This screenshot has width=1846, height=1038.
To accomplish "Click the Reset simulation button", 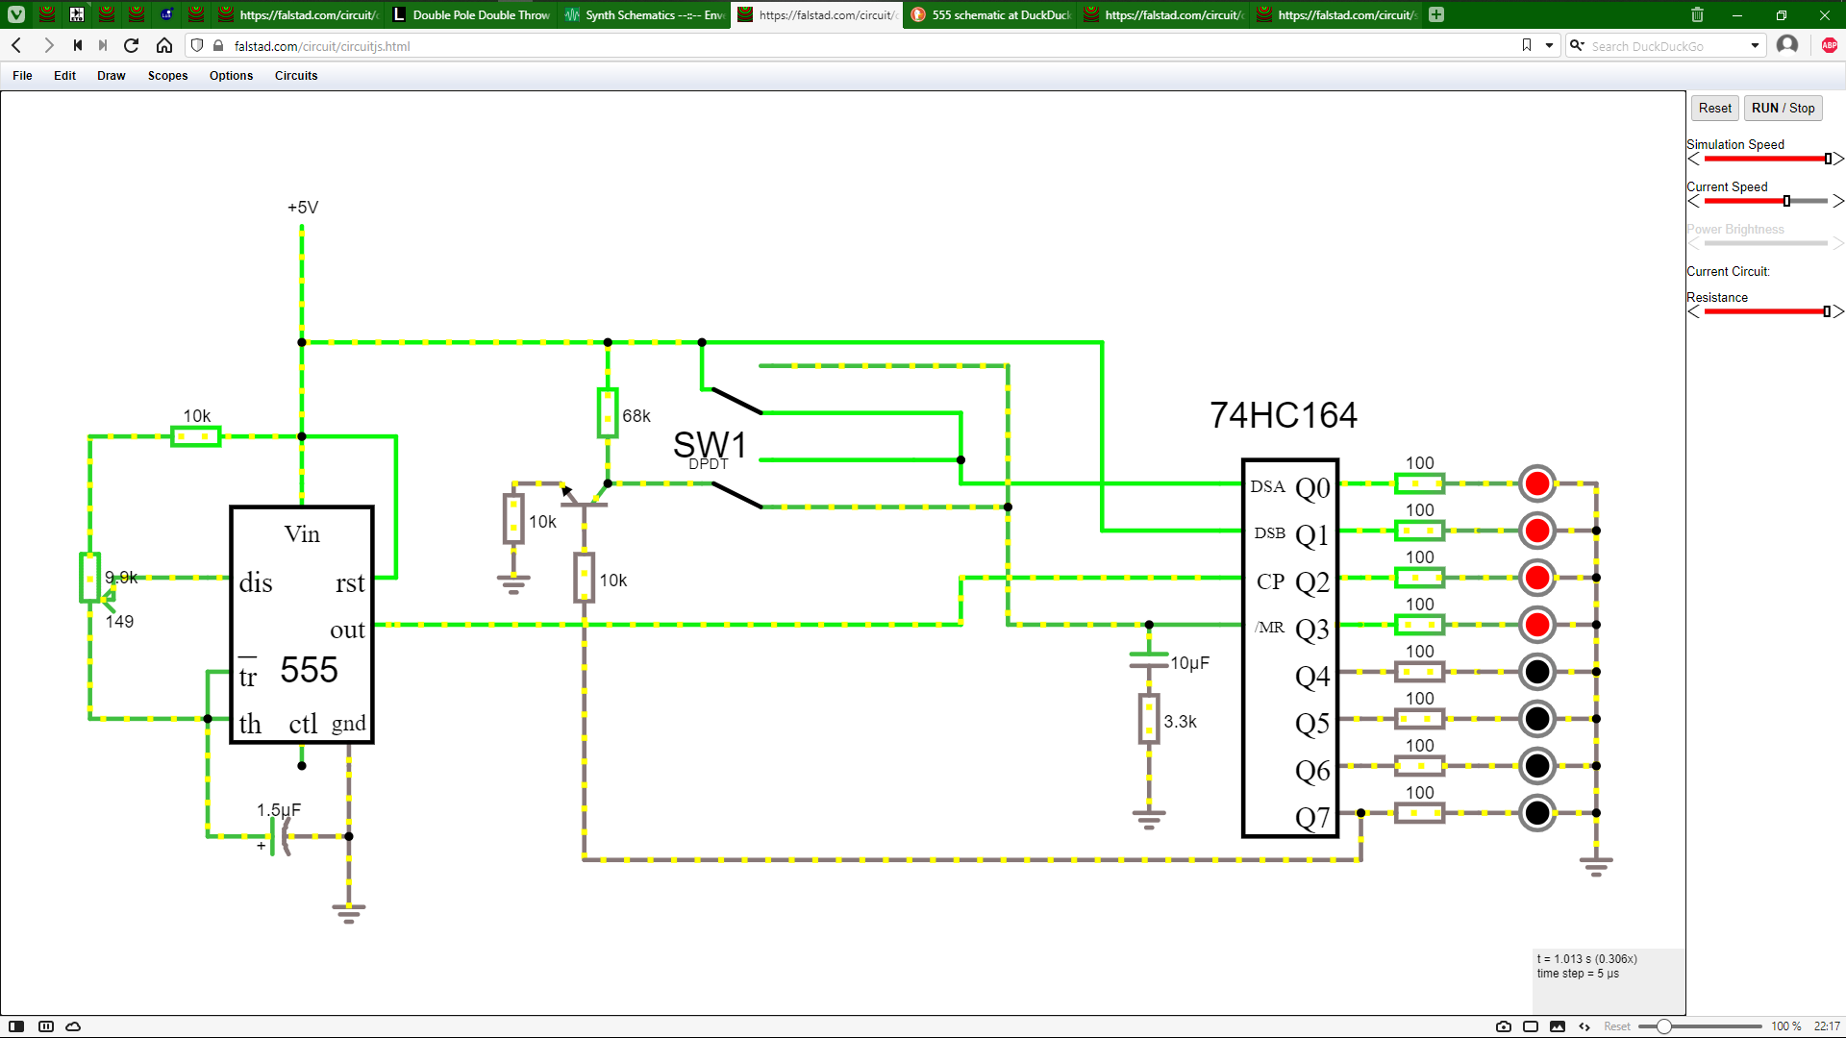I will (1714, 108).
